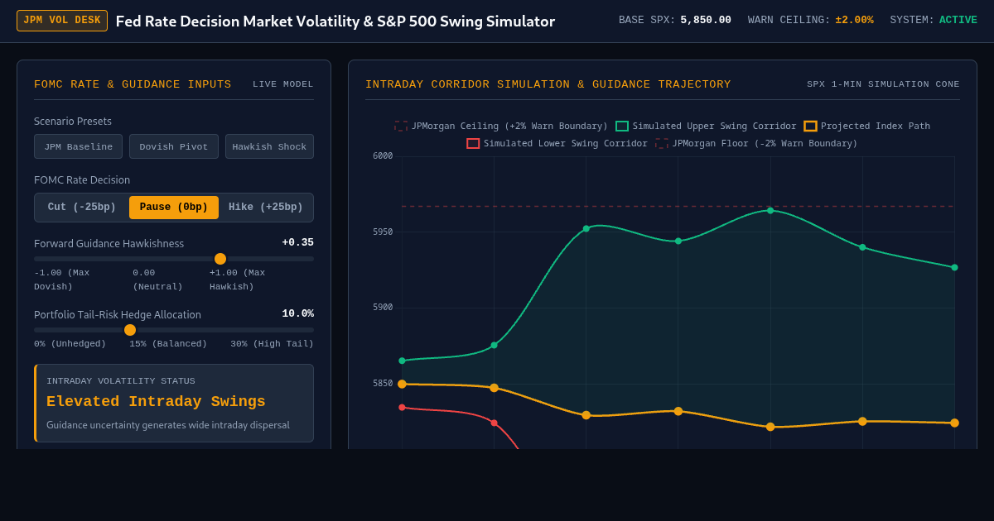Select the Hike (+25bp) rate decision
The width and height of the screenshot is (994, 521).
coord(266,208)
